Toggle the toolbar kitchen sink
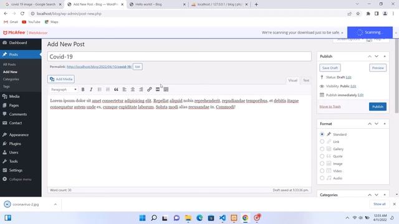 [166, 90]
